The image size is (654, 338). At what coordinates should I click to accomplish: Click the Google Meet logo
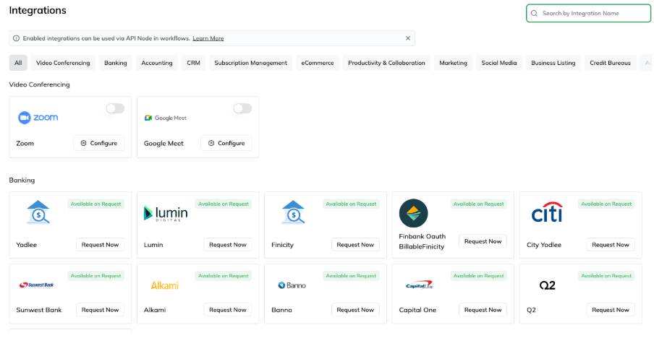point(165,118)
